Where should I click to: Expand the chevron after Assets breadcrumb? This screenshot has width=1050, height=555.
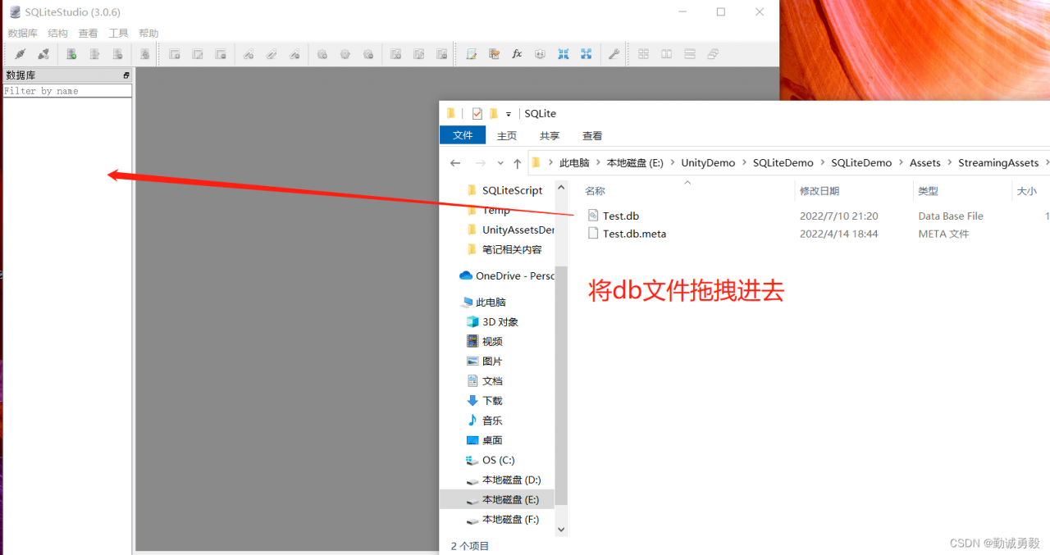click(x=949, y=163)
